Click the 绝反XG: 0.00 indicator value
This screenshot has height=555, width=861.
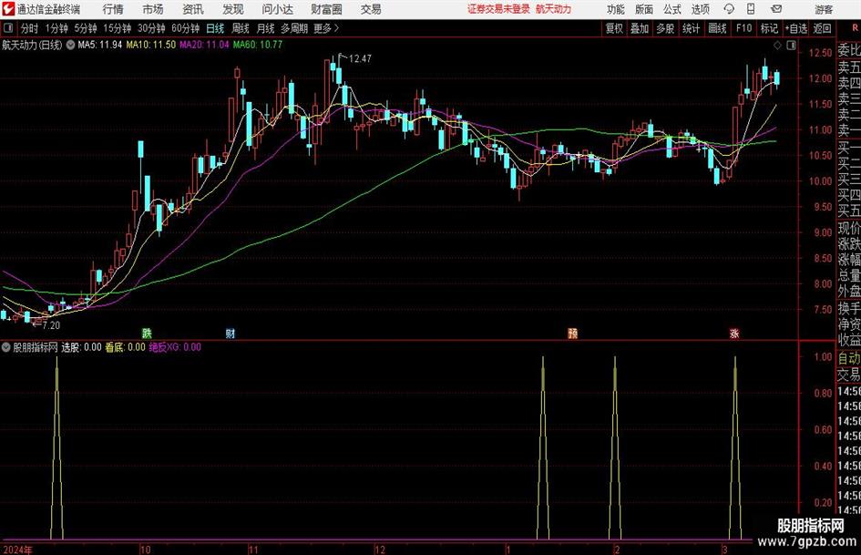coord(175,347)
